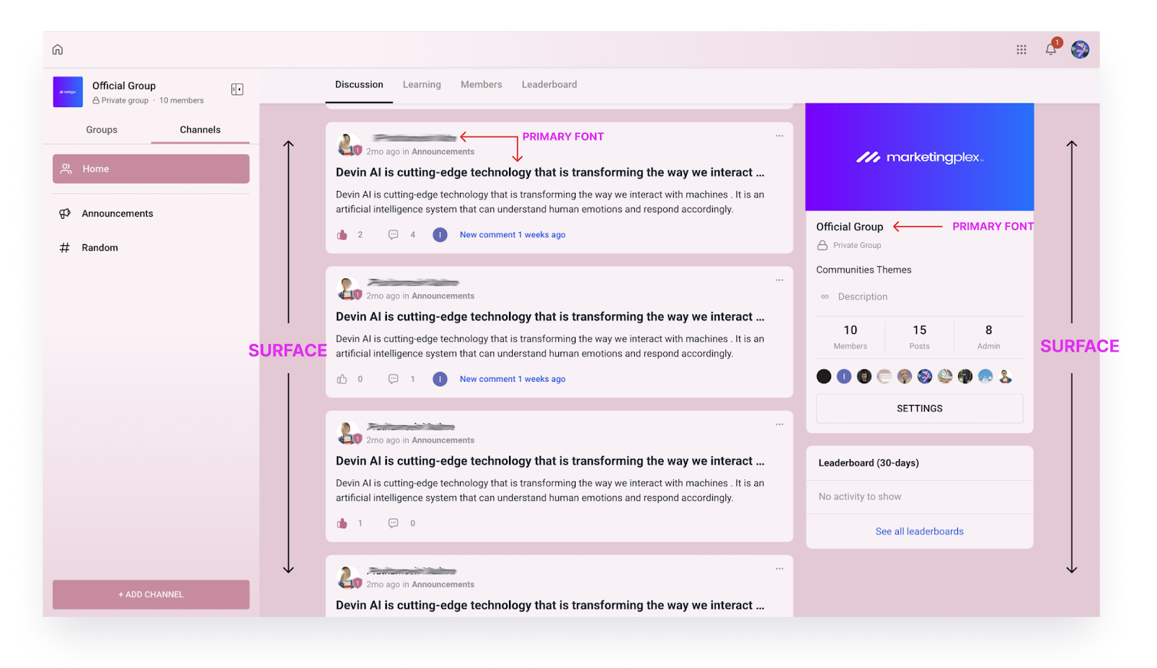The height and width of the screenshot is (668, 1157).
Task: Like the second post with 0 likes
Action: [x=342, y=379]
